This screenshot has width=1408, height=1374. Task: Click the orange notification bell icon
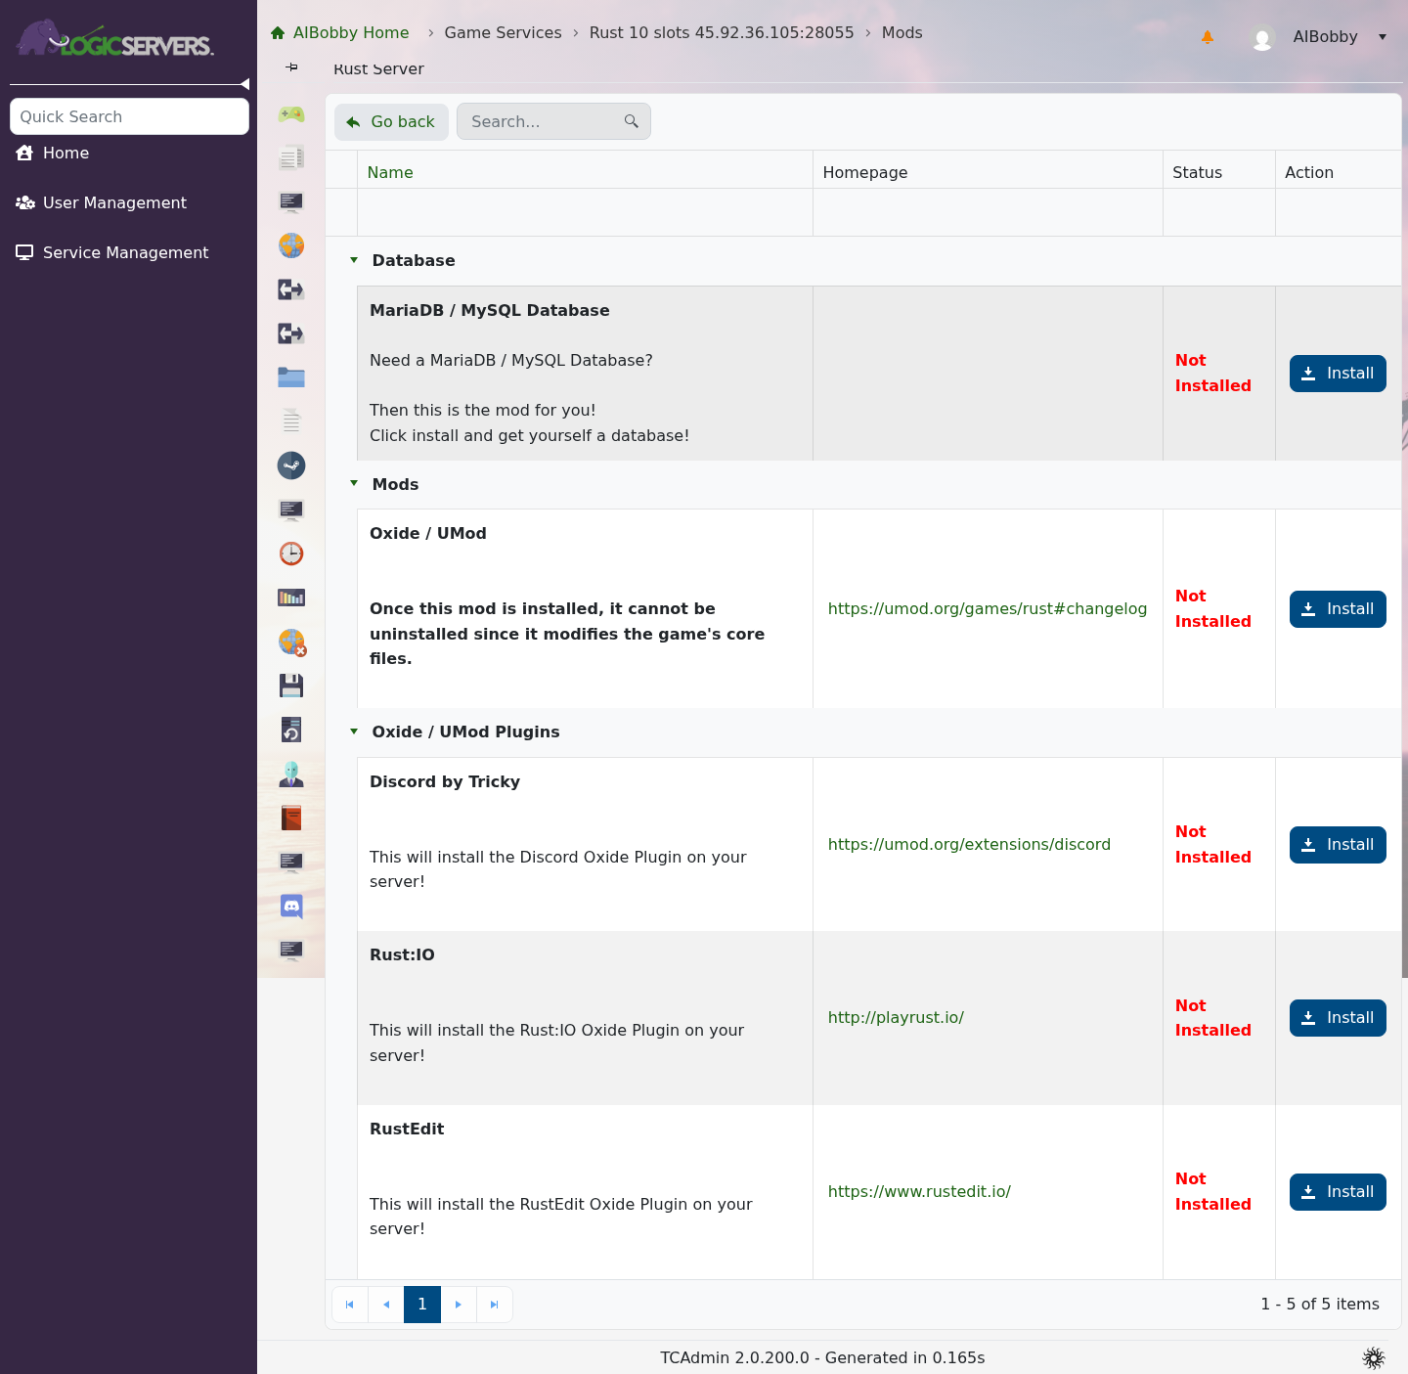click(1208, 37)
